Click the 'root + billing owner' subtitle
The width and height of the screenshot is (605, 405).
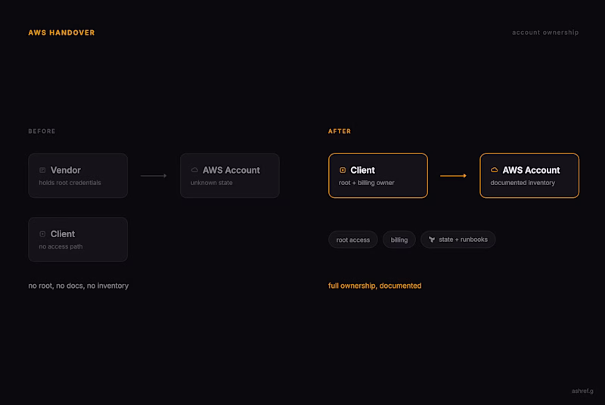point(367,183)
